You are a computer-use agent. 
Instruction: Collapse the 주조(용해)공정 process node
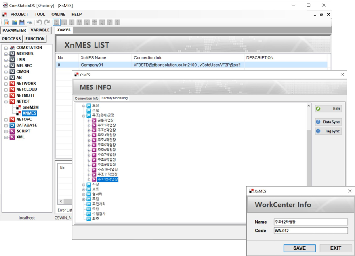click(84, 115)
